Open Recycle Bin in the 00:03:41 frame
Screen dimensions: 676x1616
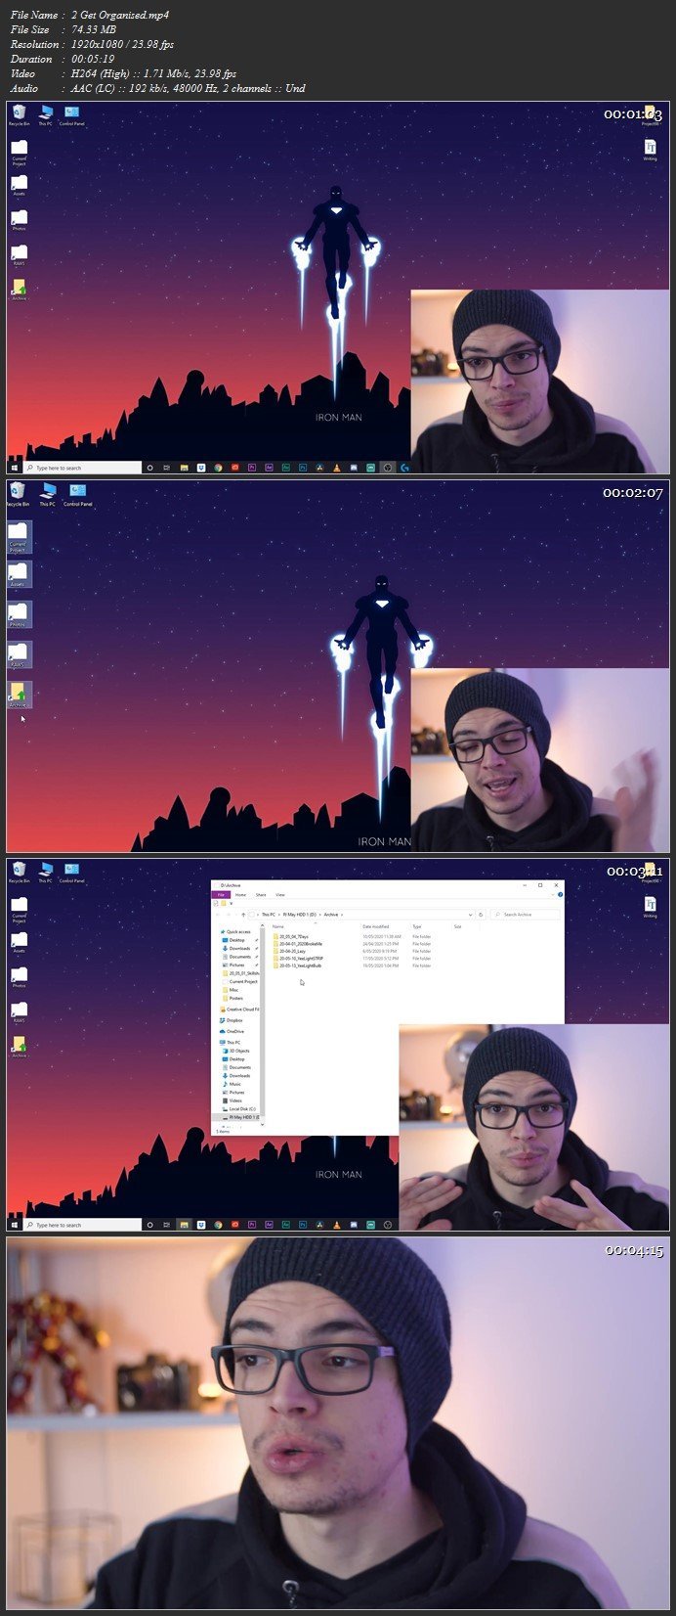(19, 874)
